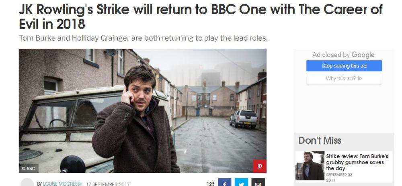The width and height of the screenshot is (402, 186).
Task: Share the article via email envelope icon
Action: [258, 182]
